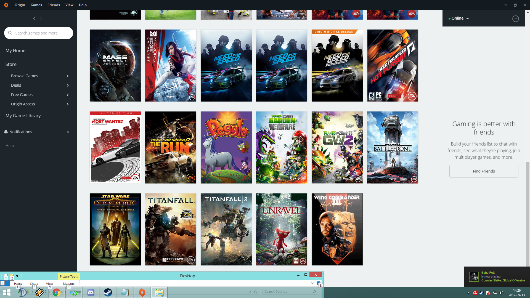Screen dimensions: 530x298
Task: Open the View menu in Origin
Action: [x=69, y=5]
